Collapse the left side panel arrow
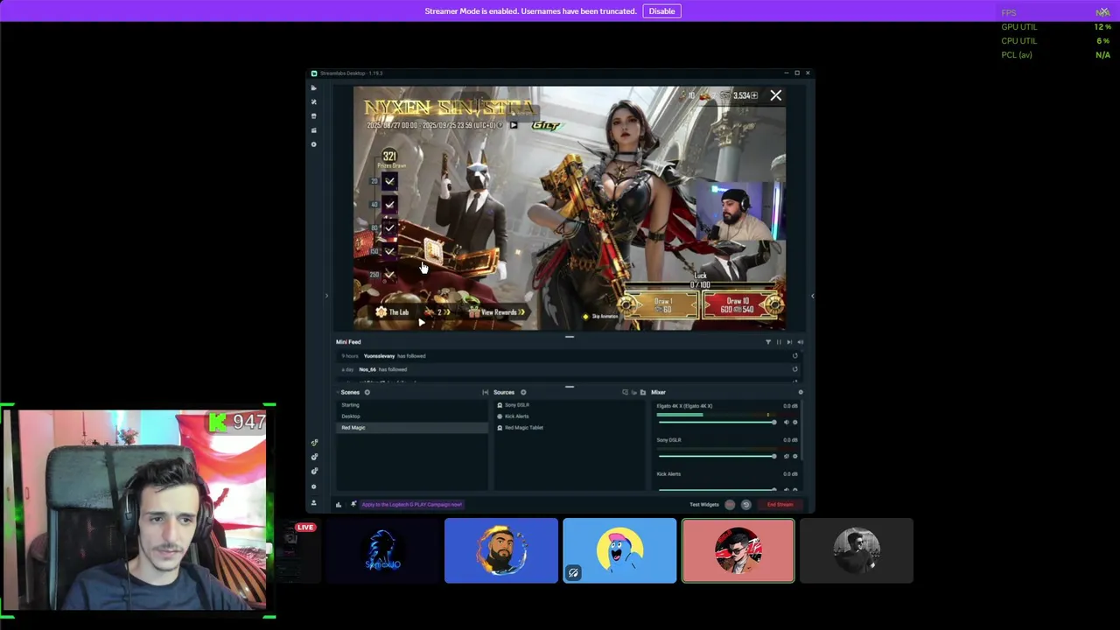Image resolution: width=1120 pixels, height=630 pixels. click(327, 296)
